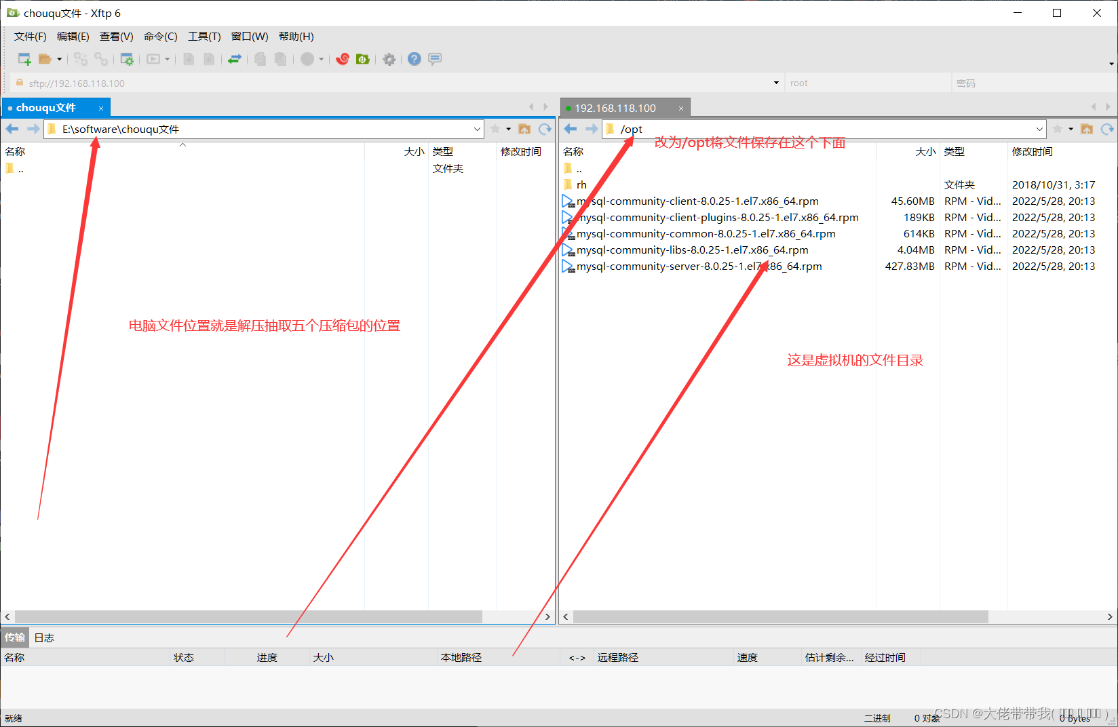
Task: Switch to the 传输 transfer tab
Action: point(15,637)
